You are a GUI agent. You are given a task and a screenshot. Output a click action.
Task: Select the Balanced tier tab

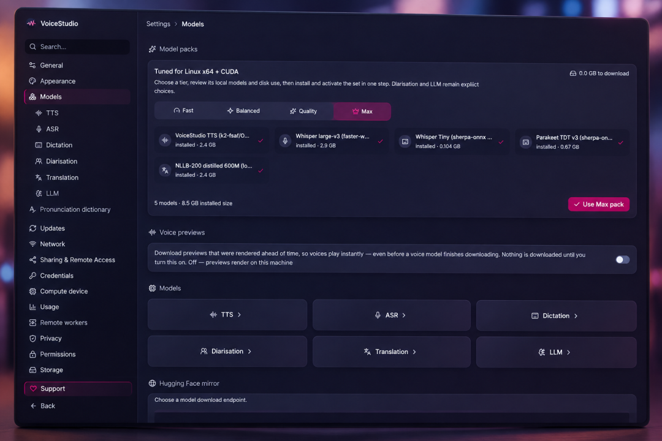click(x=243, y=111)
